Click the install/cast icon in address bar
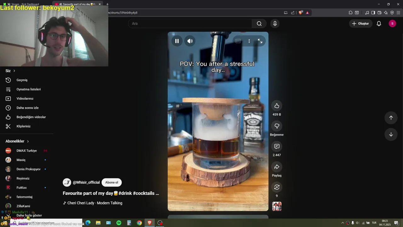The height and width of the screenshot is (227, 403). tap(286, 13)
